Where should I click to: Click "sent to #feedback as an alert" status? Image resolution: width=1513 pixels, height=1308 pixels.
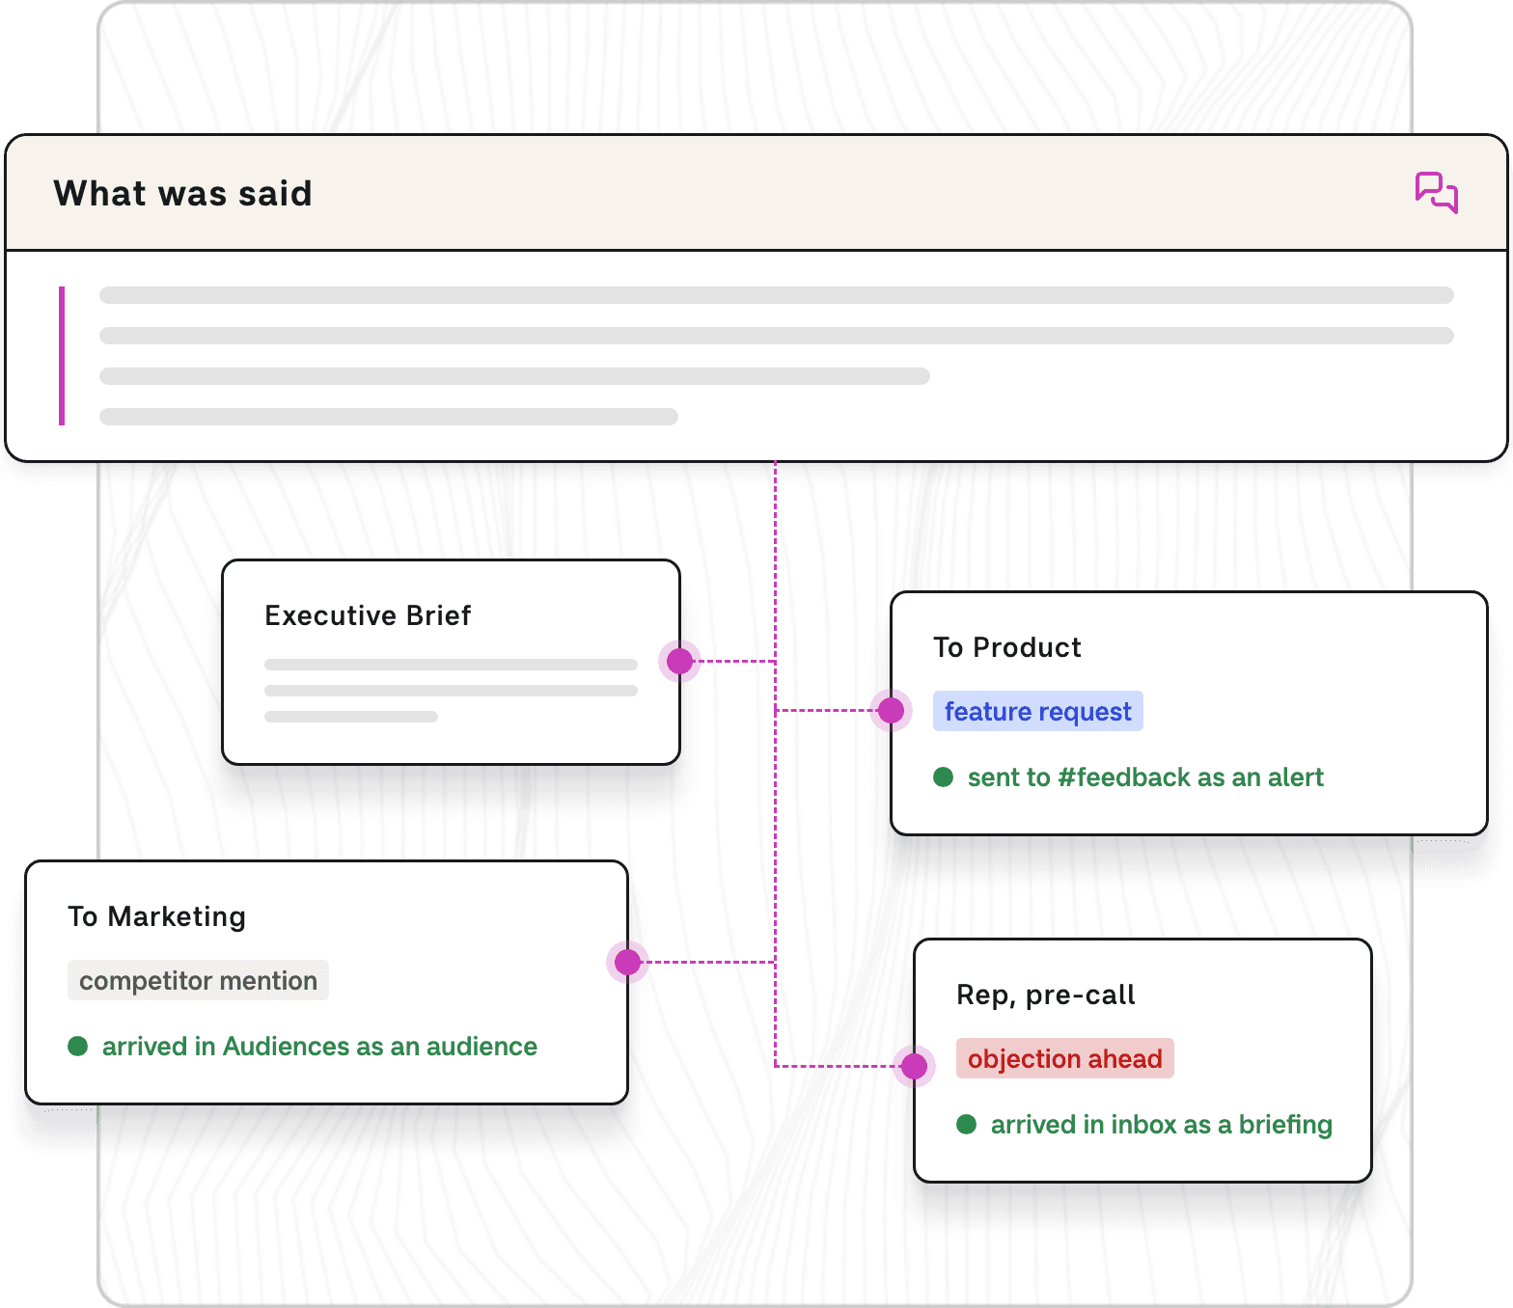coord(1145,777)
